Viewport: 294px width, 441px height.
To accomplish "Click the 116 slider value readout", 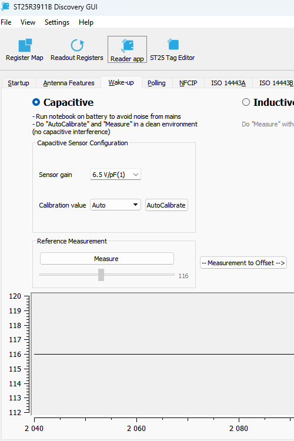I will pyautogui.click(x=183, y=276).
